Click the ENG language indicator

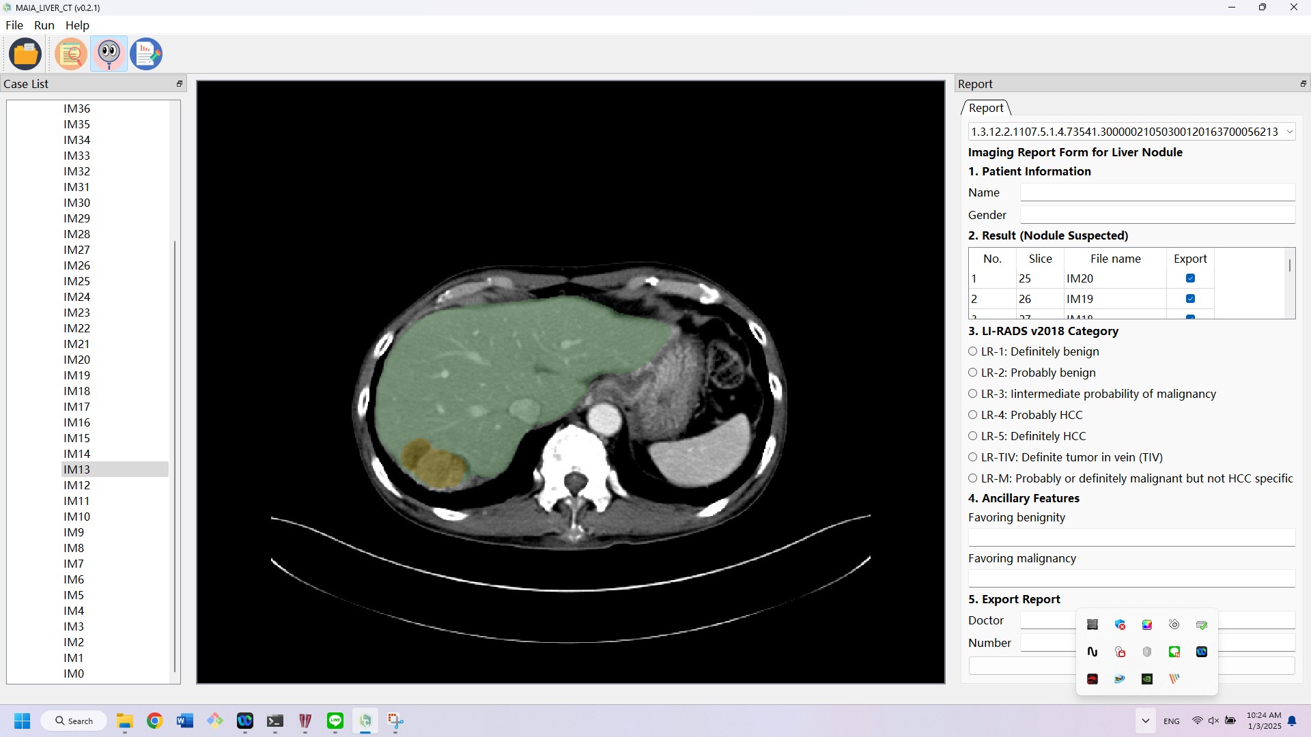pyautogui.click(x=1172, y=721)
